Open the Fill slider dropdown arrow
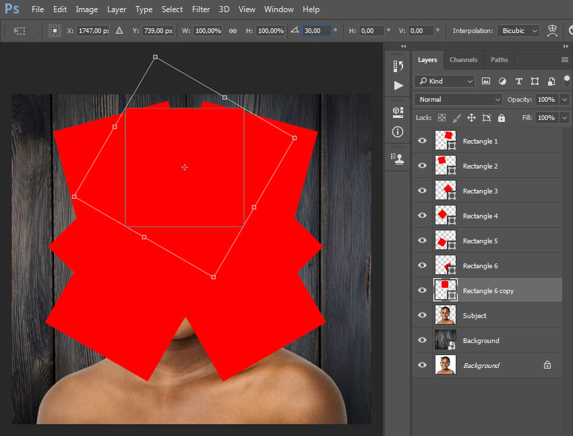The height and width of the screenshot is (436, 573). point(565,117)
